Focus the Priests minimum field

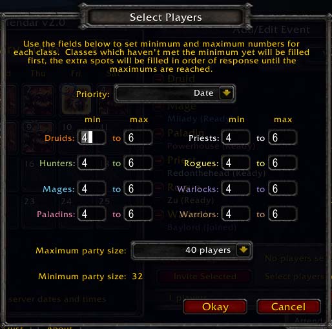click(x=236, y=138)
